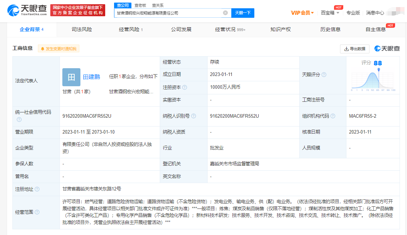
Task: Click the 任职1家企业，分布如下 text
Action: (133, 77)
